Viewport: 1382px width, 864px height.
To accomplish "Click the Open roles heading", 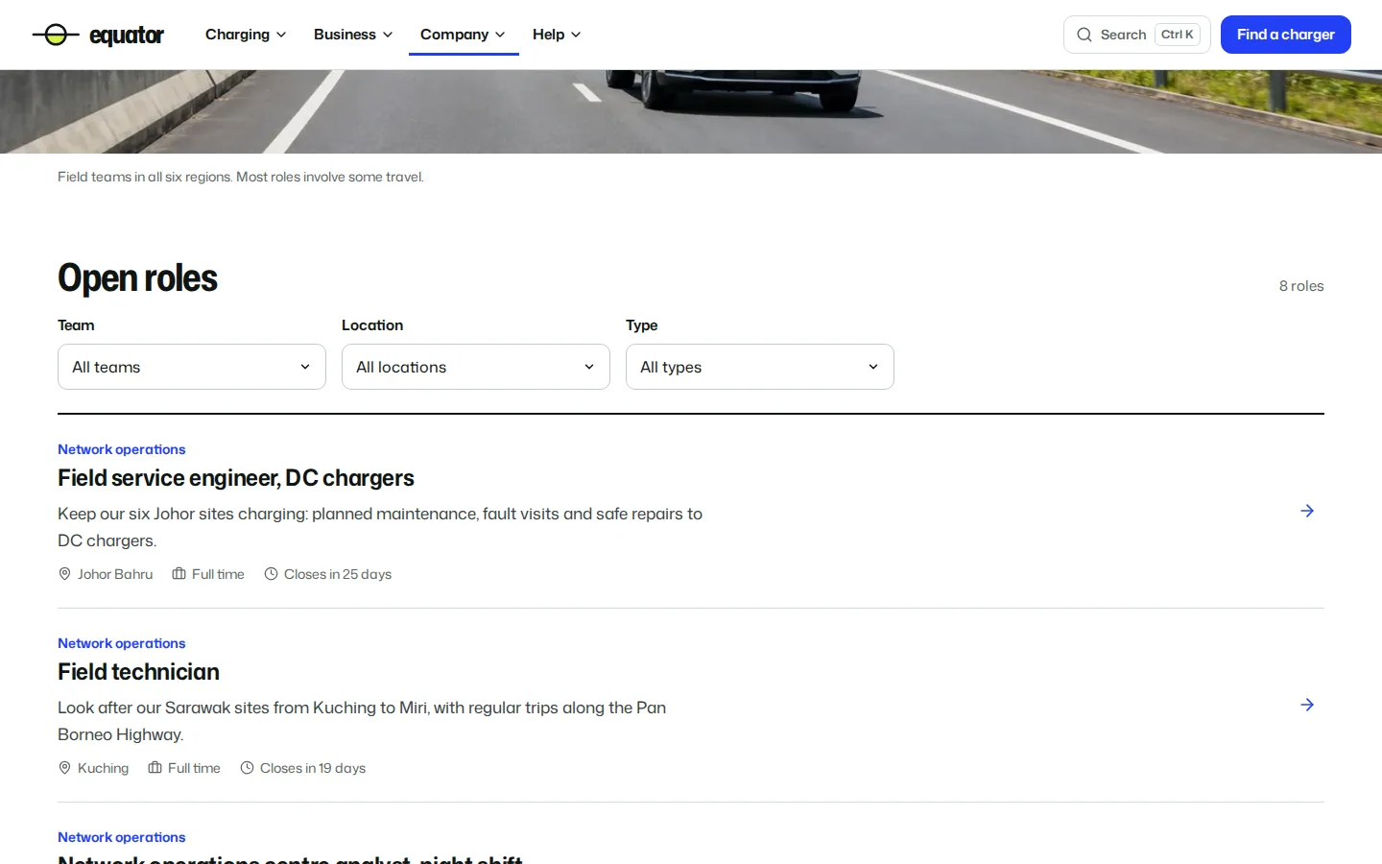I will (137, 278).
